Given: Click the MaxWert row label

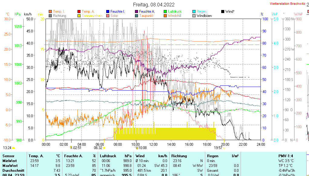Looking at the screenshot, I should [10, 166].
